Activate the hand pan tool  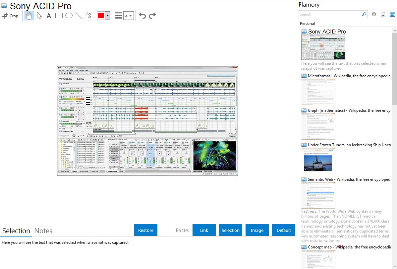coord(29,16)
